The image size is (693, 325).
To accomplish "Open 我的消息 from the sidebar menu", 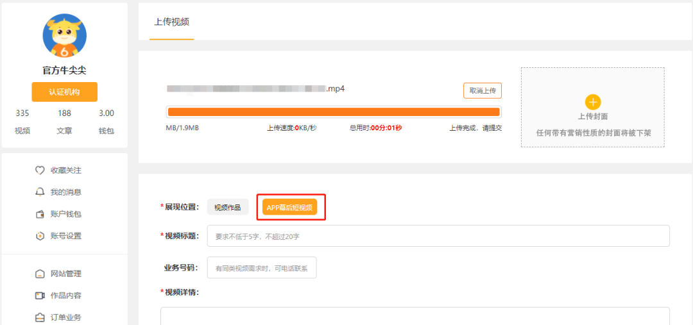I will 65,192.
